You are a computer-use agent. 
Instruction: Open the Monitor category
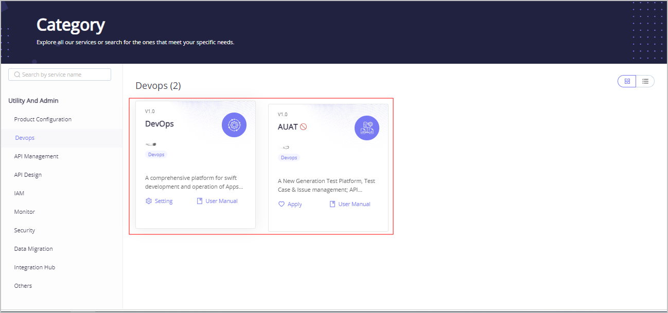point(25,212)
